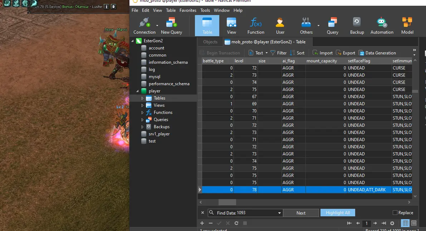Open the Find Data dropdown arrow
Viewport: 426px width, 231px height.
coord(279,213)
